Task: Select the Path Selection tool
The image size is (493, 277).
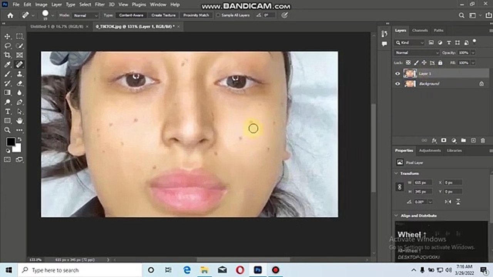Action: tap(20, 112)
